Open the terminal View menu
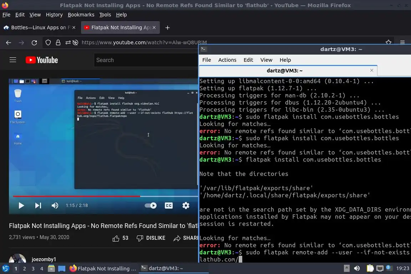 (x=266, y=60)
